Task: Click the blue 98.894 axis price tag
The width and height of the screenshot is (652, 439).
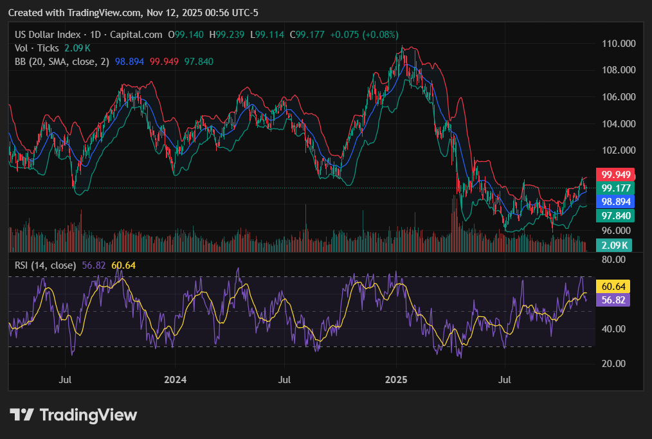Action: tap(615, 202)
